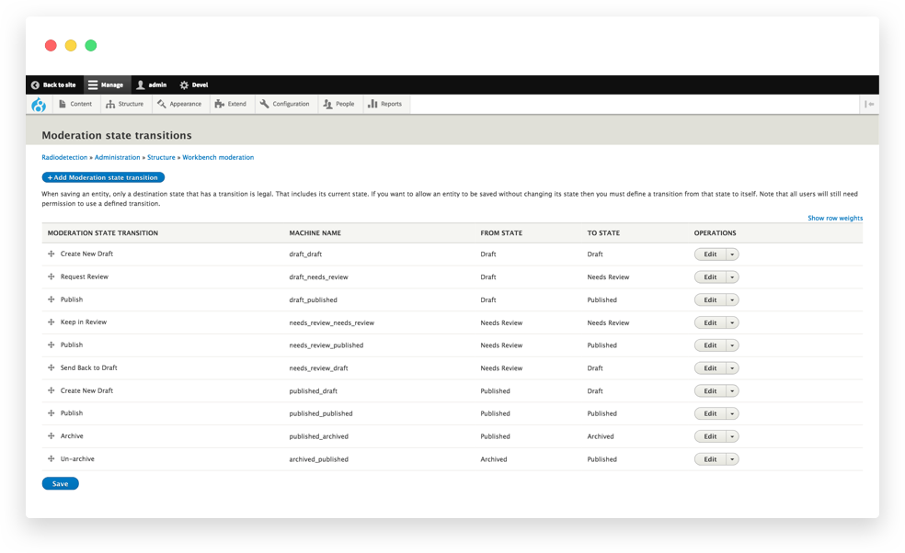This screenshot has height=553, width=905.
Task: Expand operations arrow for needs_review_needs_review row
Action: pos(732,323)
